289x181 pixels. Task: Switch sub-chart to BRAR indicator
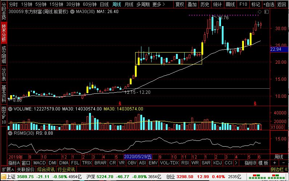(x=100, y=163)
